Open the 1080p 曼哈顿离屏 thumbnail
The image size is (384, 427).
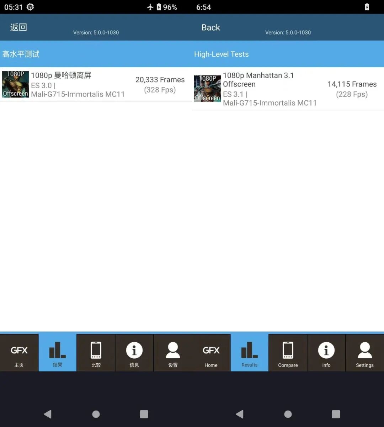pos(15,84)
